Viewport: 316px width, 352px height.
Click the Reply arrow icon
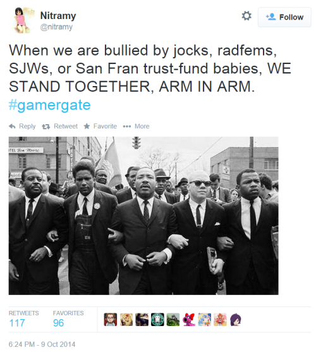tap(13, 126)
